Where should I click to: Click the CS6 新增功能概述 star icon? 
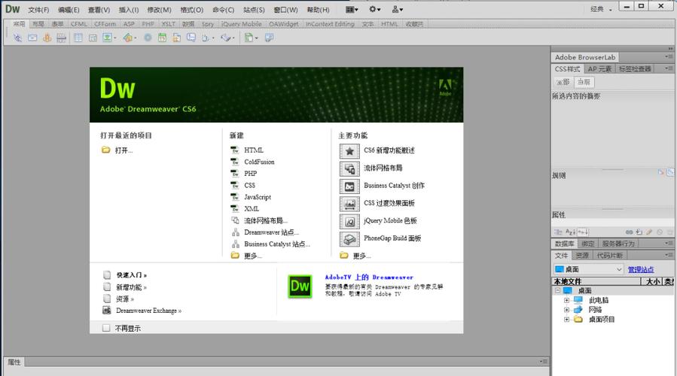tap(349, 150)
